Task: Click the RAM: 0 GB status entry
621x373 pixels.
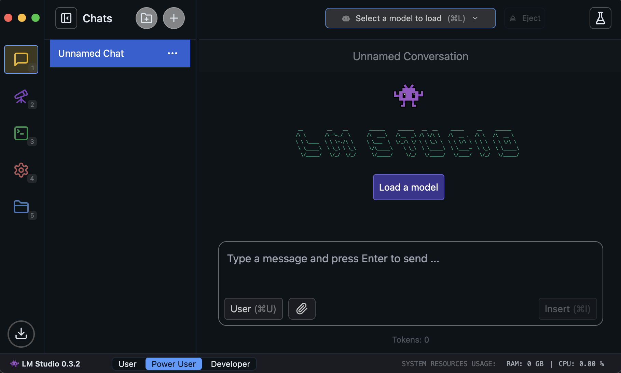Action: coord(525,364)
